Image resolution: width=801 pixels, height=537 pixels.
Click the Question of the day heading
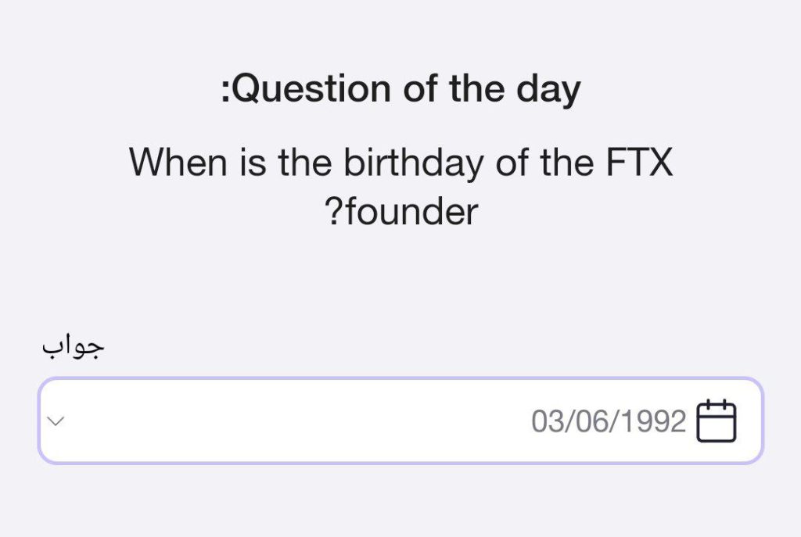(401, 89)
